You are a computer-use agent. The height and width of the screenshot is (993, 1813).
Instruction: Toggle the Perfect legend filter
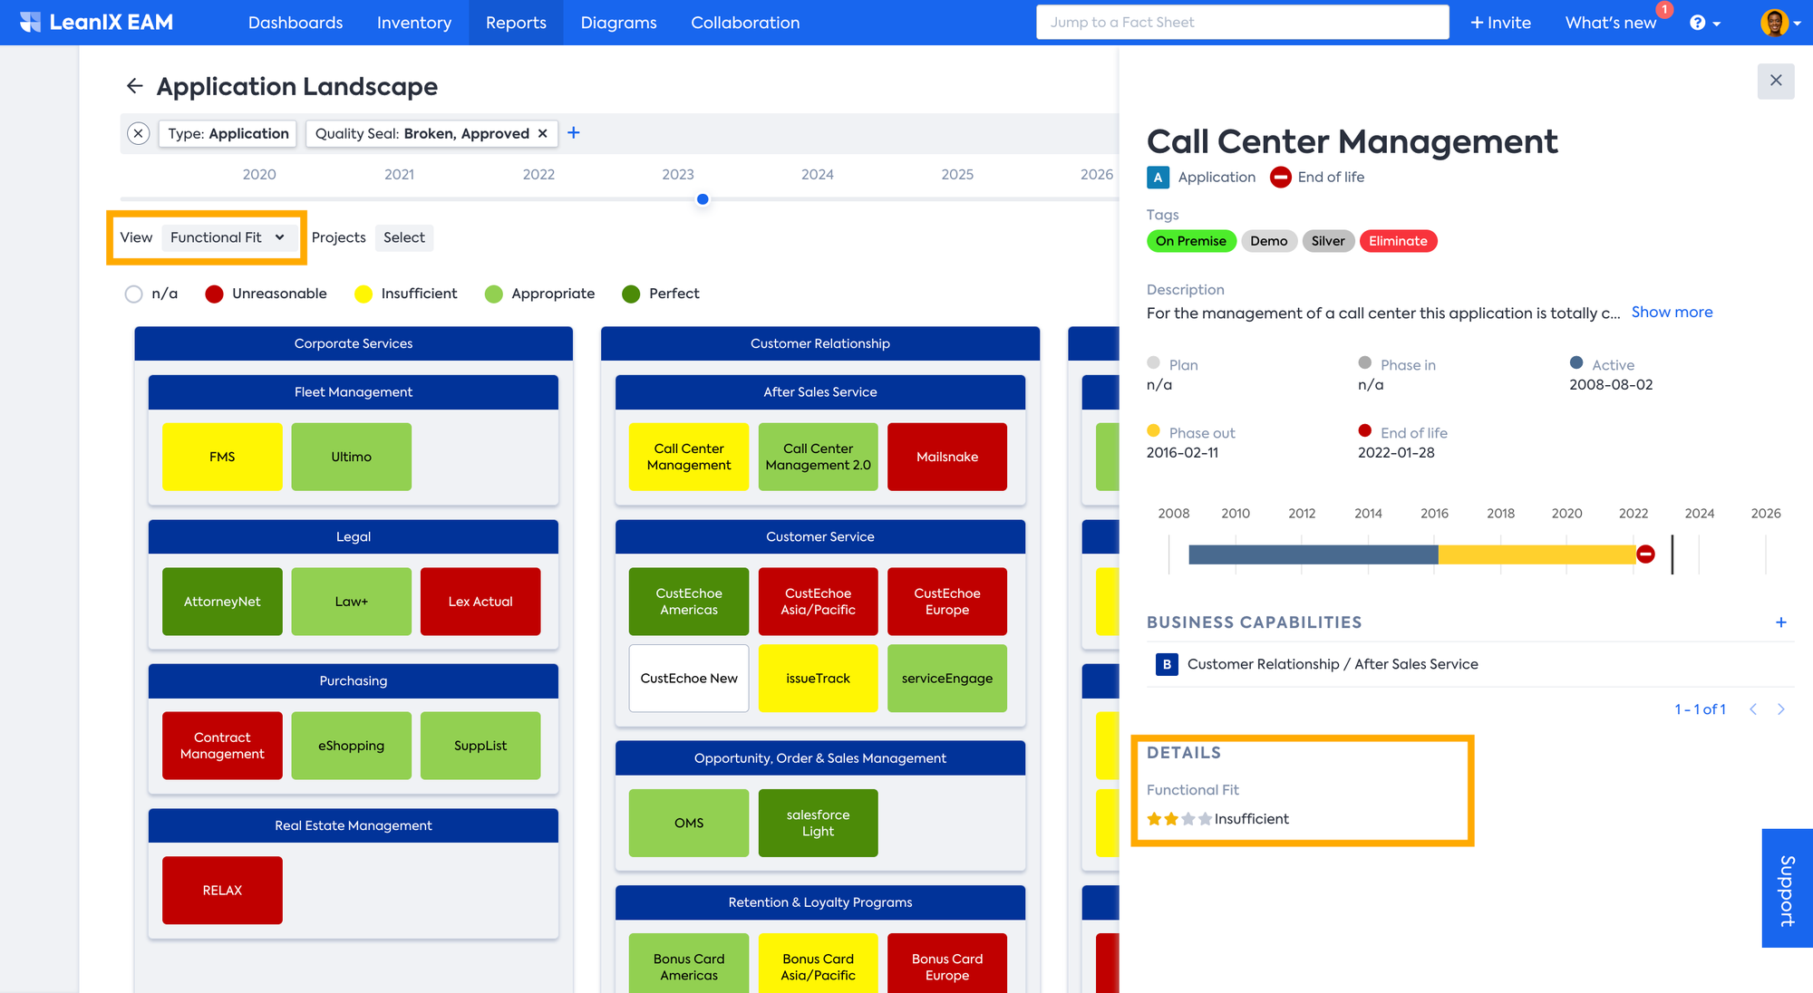pyautogui.click(x=631, y=294)
